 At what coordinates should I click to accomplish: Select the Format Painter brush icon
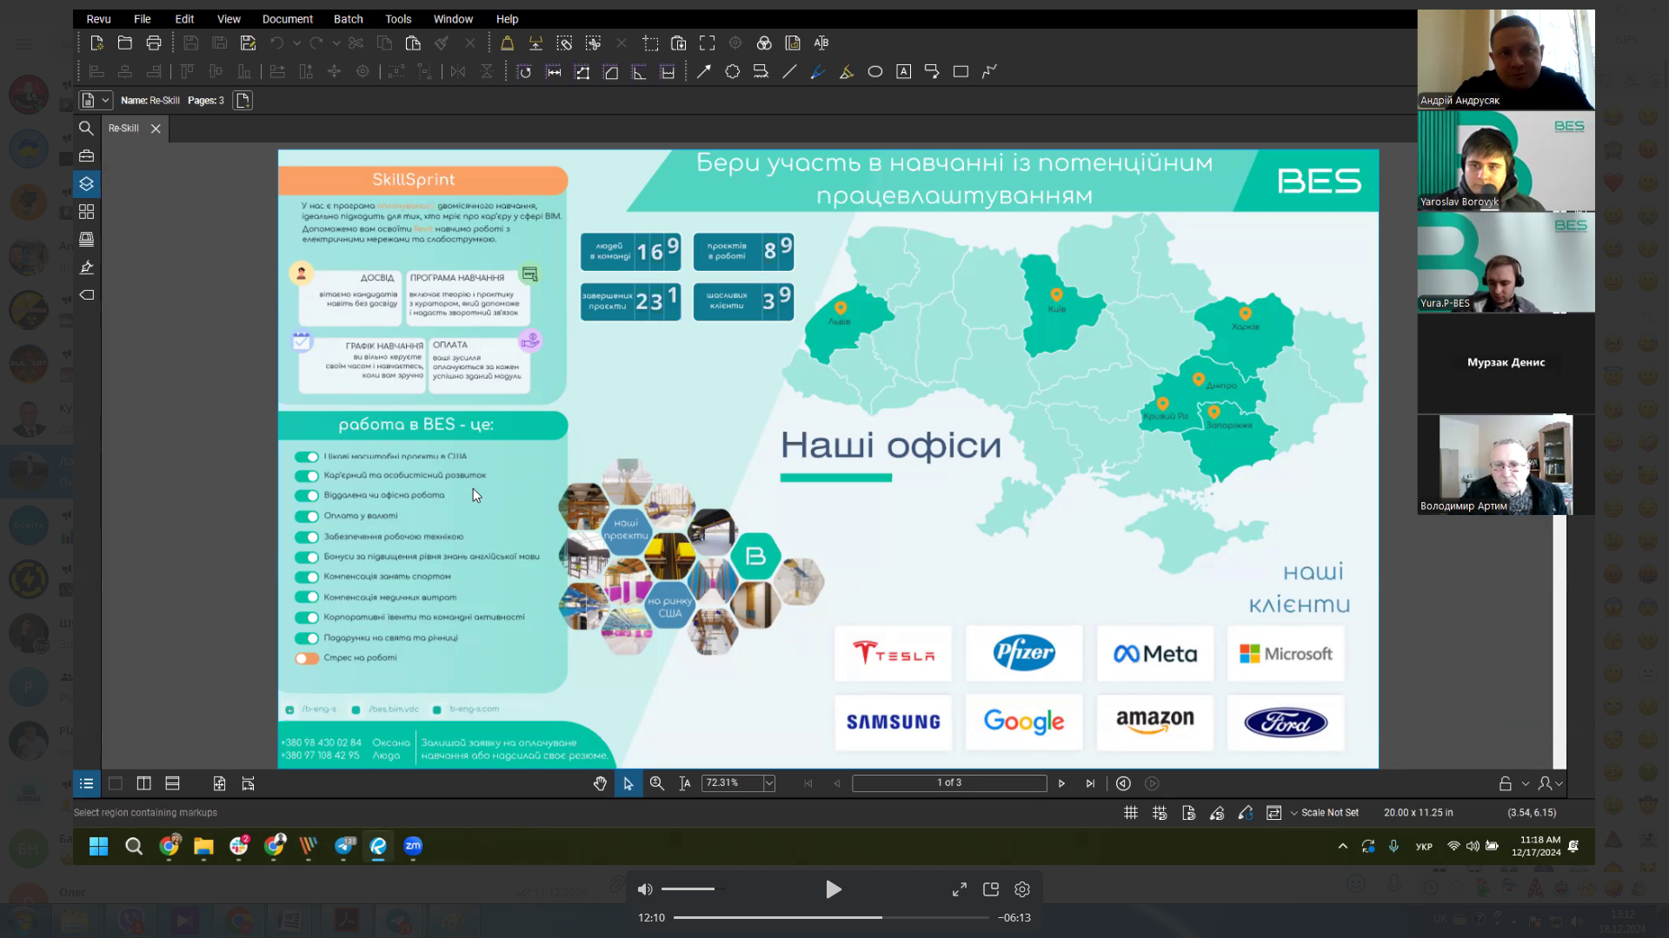442,43
